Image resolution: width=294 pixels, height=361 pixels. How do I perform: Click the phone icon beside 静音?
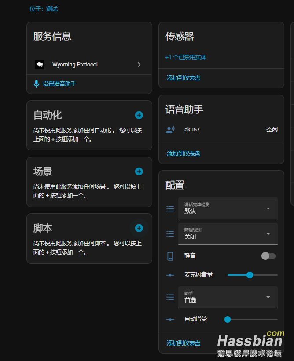coord(170,256)
